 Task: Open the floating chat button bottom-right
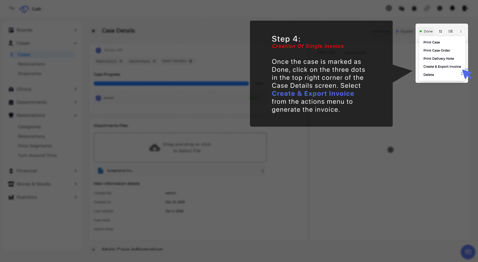pyautogui.click(x=468, y=252)
